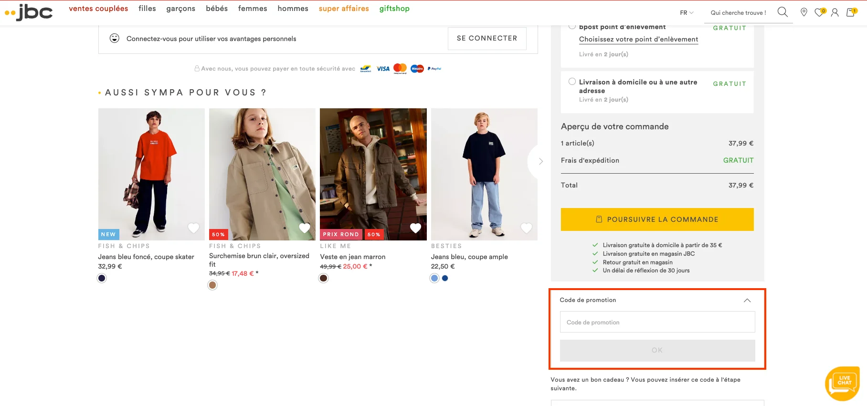Open the super affaires menu

point(344,9)
